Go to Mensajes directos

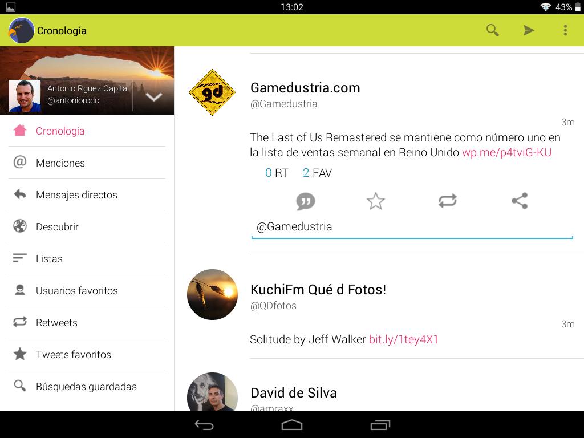87,195
